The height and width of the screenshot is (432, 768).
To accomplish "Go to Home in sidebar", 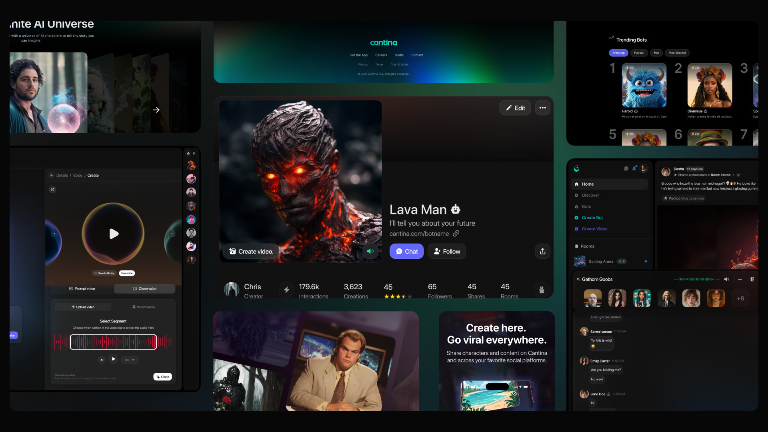I will pos(609,184).
